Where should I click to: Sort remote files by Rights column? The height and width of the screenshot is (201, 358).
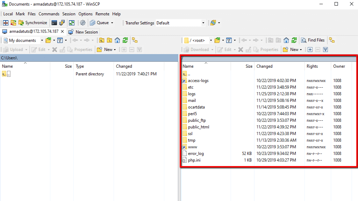tap(312, 66)
